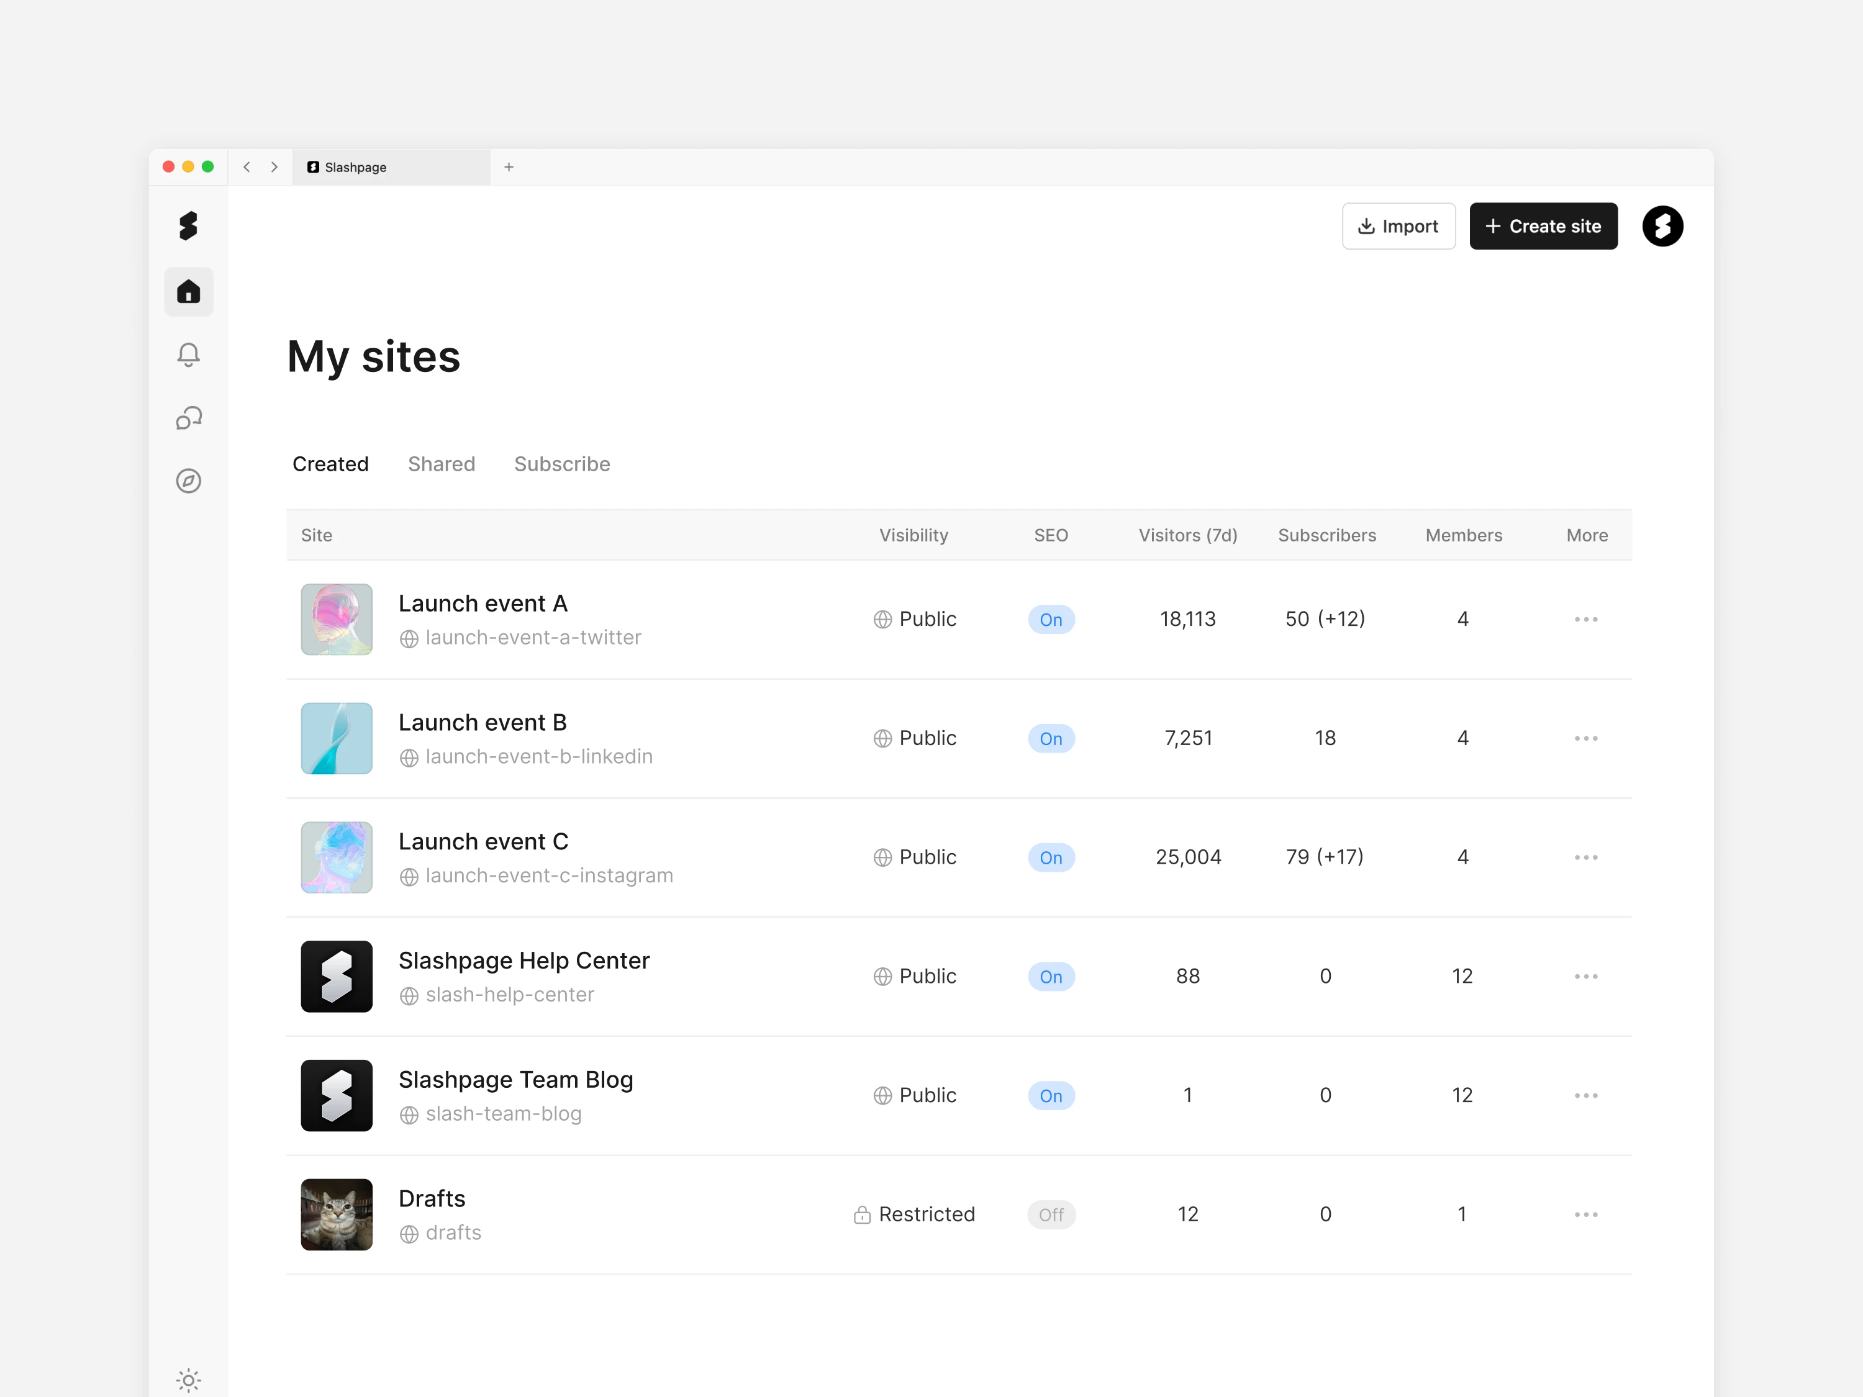Change Public visibility of Slashpage Team Blog
Screen dimensions: 1863x1397
(x=915, y=1095)
